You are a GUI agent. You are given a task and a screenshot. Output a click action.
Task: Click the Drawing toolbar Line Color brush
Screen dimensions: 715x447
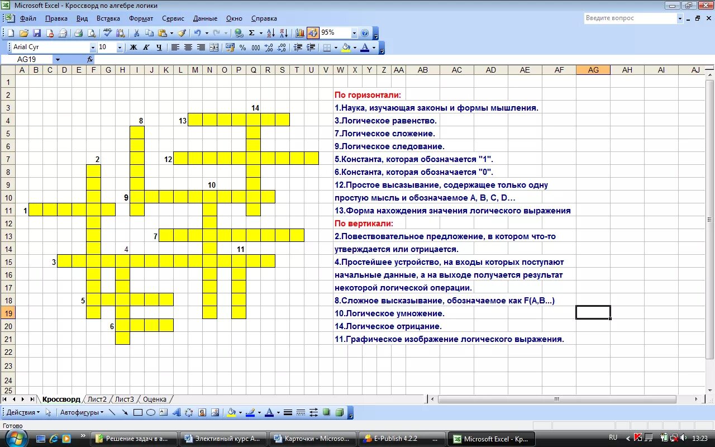(250, 413)
